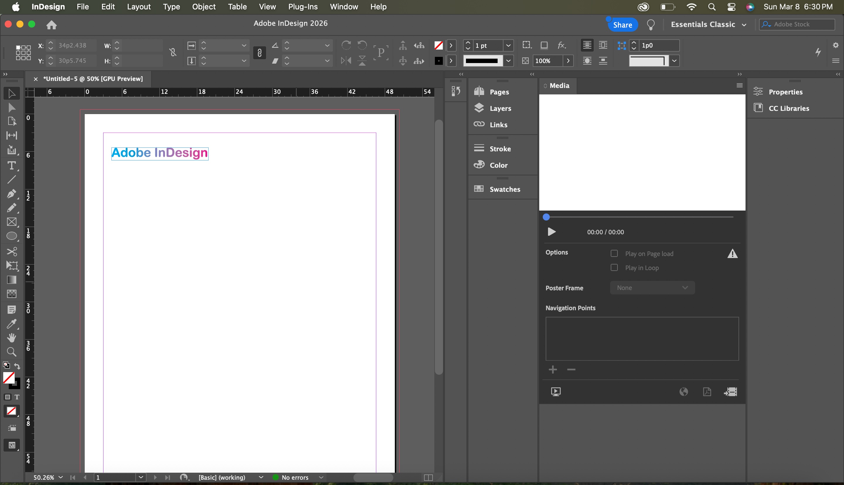Click the Share button
This screenshot has width=844, height=485.
click(x=622, y=25)
